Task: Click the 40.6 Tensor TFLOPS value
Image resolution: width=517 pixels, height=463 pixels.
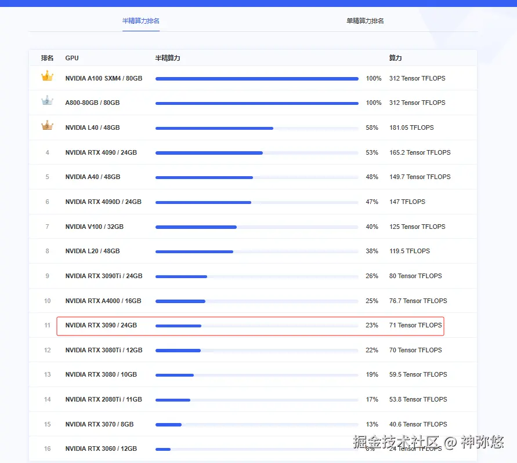Action: (x=418, y=424)
